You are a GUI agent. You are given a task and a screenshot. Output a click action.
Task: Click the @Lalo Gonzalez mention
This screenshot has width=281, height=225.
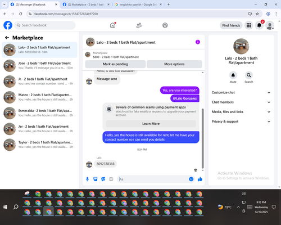(x=185, y=98)
